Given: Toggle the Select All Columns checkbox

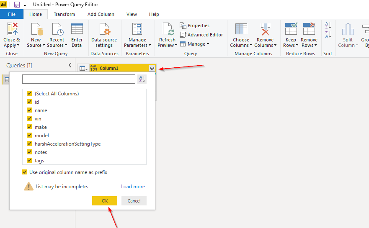Looking at the screenshot, I should point(29,94).
